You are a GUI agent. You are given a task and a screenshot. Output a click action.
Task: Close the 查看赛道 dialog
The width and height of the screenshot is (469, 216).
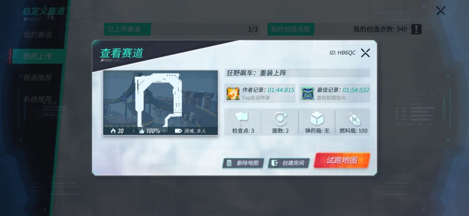click(365, 53)
